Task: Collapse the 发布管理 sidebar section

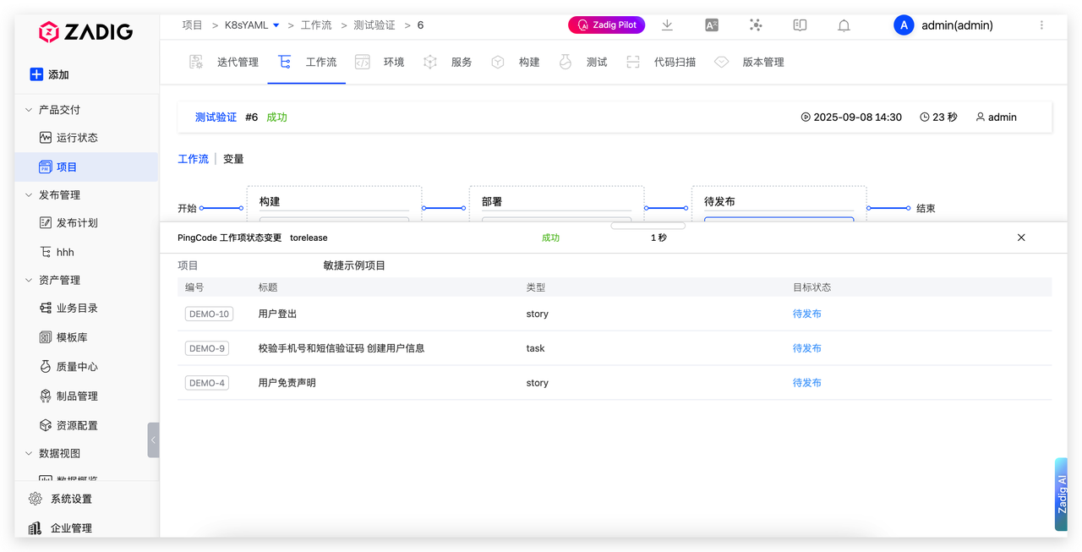Action: pyautogui.click(x=29, y=195)
